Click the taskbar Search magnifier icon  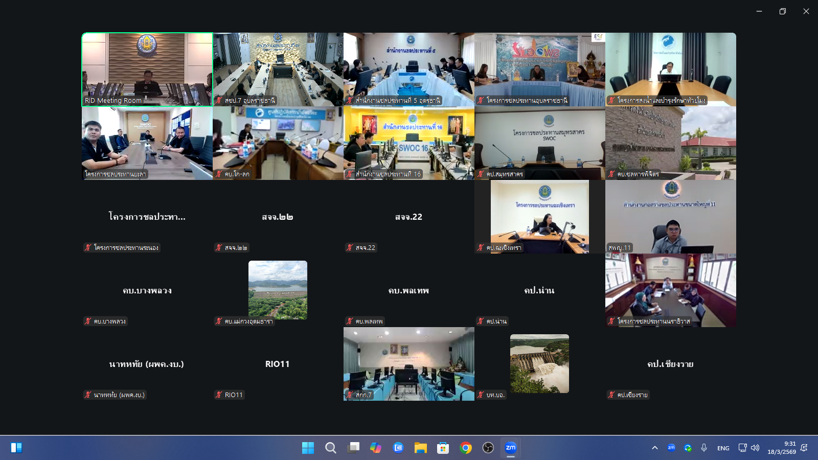tap(331, 448)
